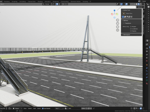
Task: Open the Render properties tab icon
Action: 147,49
